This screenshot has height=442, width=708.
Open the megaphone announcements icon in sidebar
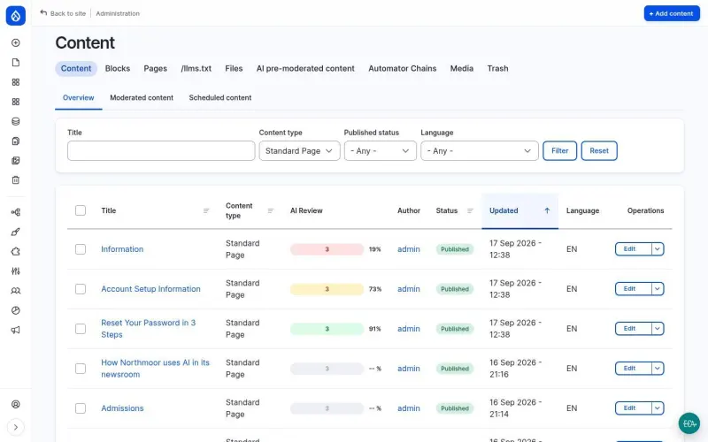pyautogui.click(x=16, y=330)
